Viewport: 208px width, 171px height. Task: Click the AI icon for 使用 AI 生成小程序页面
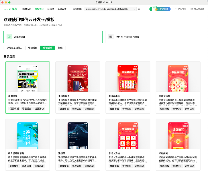[x=111, y=37]
